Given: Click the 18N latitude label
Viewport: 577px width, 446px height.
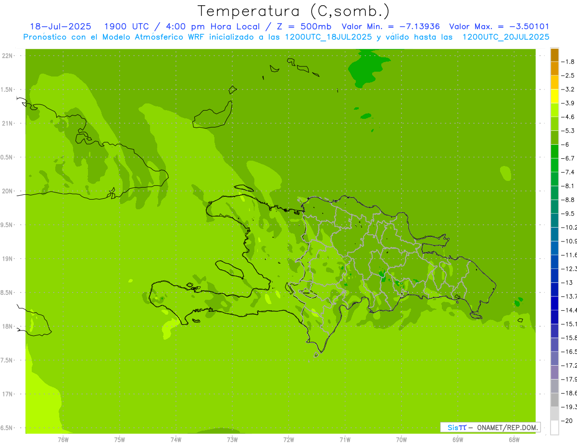Looking at the screenshot, I should pyautogui.click(x=7, y=326).
